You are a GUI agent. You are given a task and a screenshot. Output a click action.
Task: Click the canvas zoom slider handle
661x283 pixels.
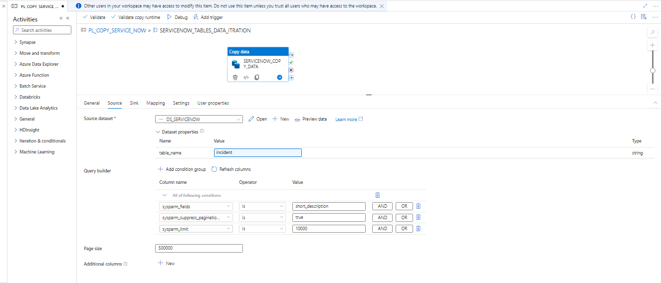[653, 71]
